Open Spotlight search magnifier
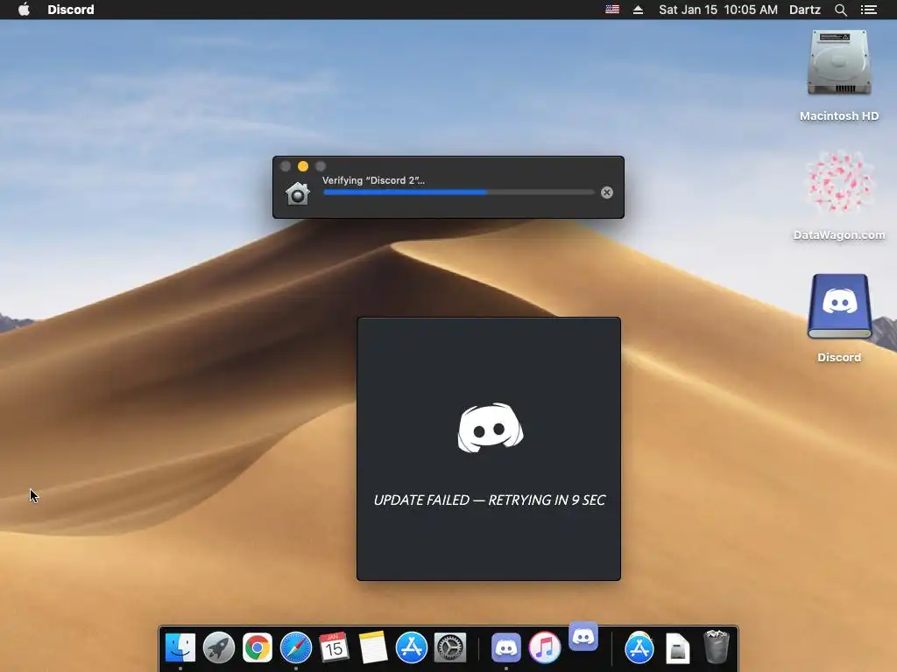 (840, 10)
